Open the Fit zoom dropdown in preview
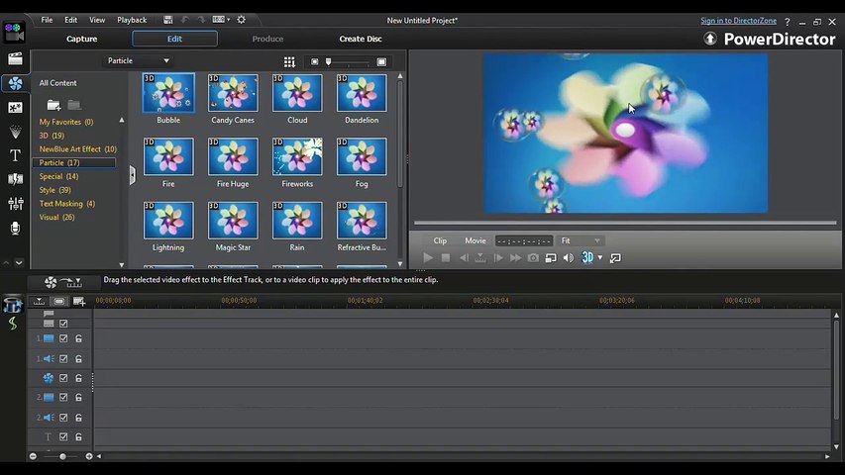This screenshot has height=475, width=845. (x=581, y=240)
